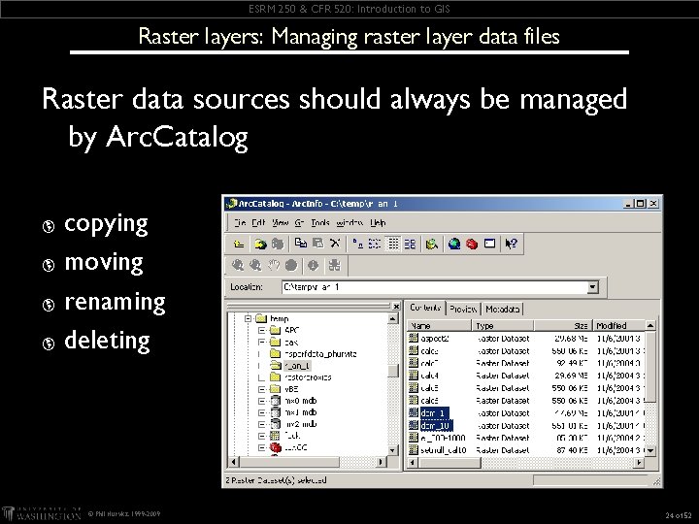Select the aspect2 raster dataset row
699x524 pixels.
click(x=526, y=339)
